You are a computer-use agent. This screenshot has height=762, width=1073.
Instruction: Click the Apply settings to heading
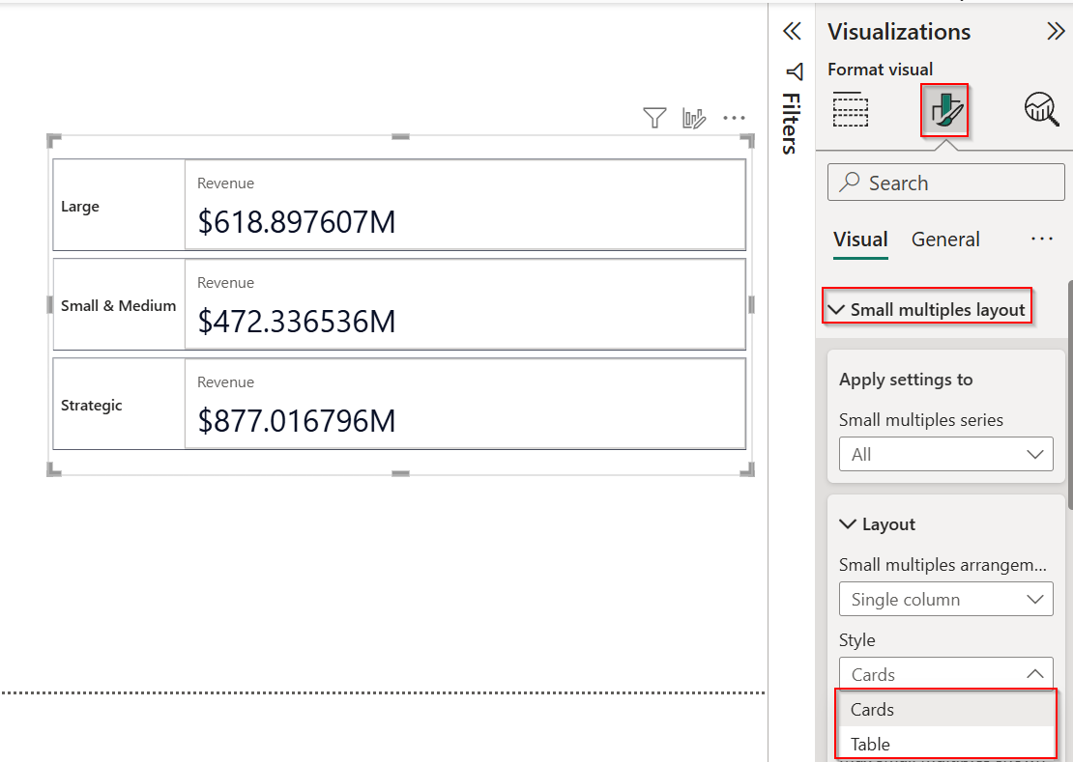[906, 380]
